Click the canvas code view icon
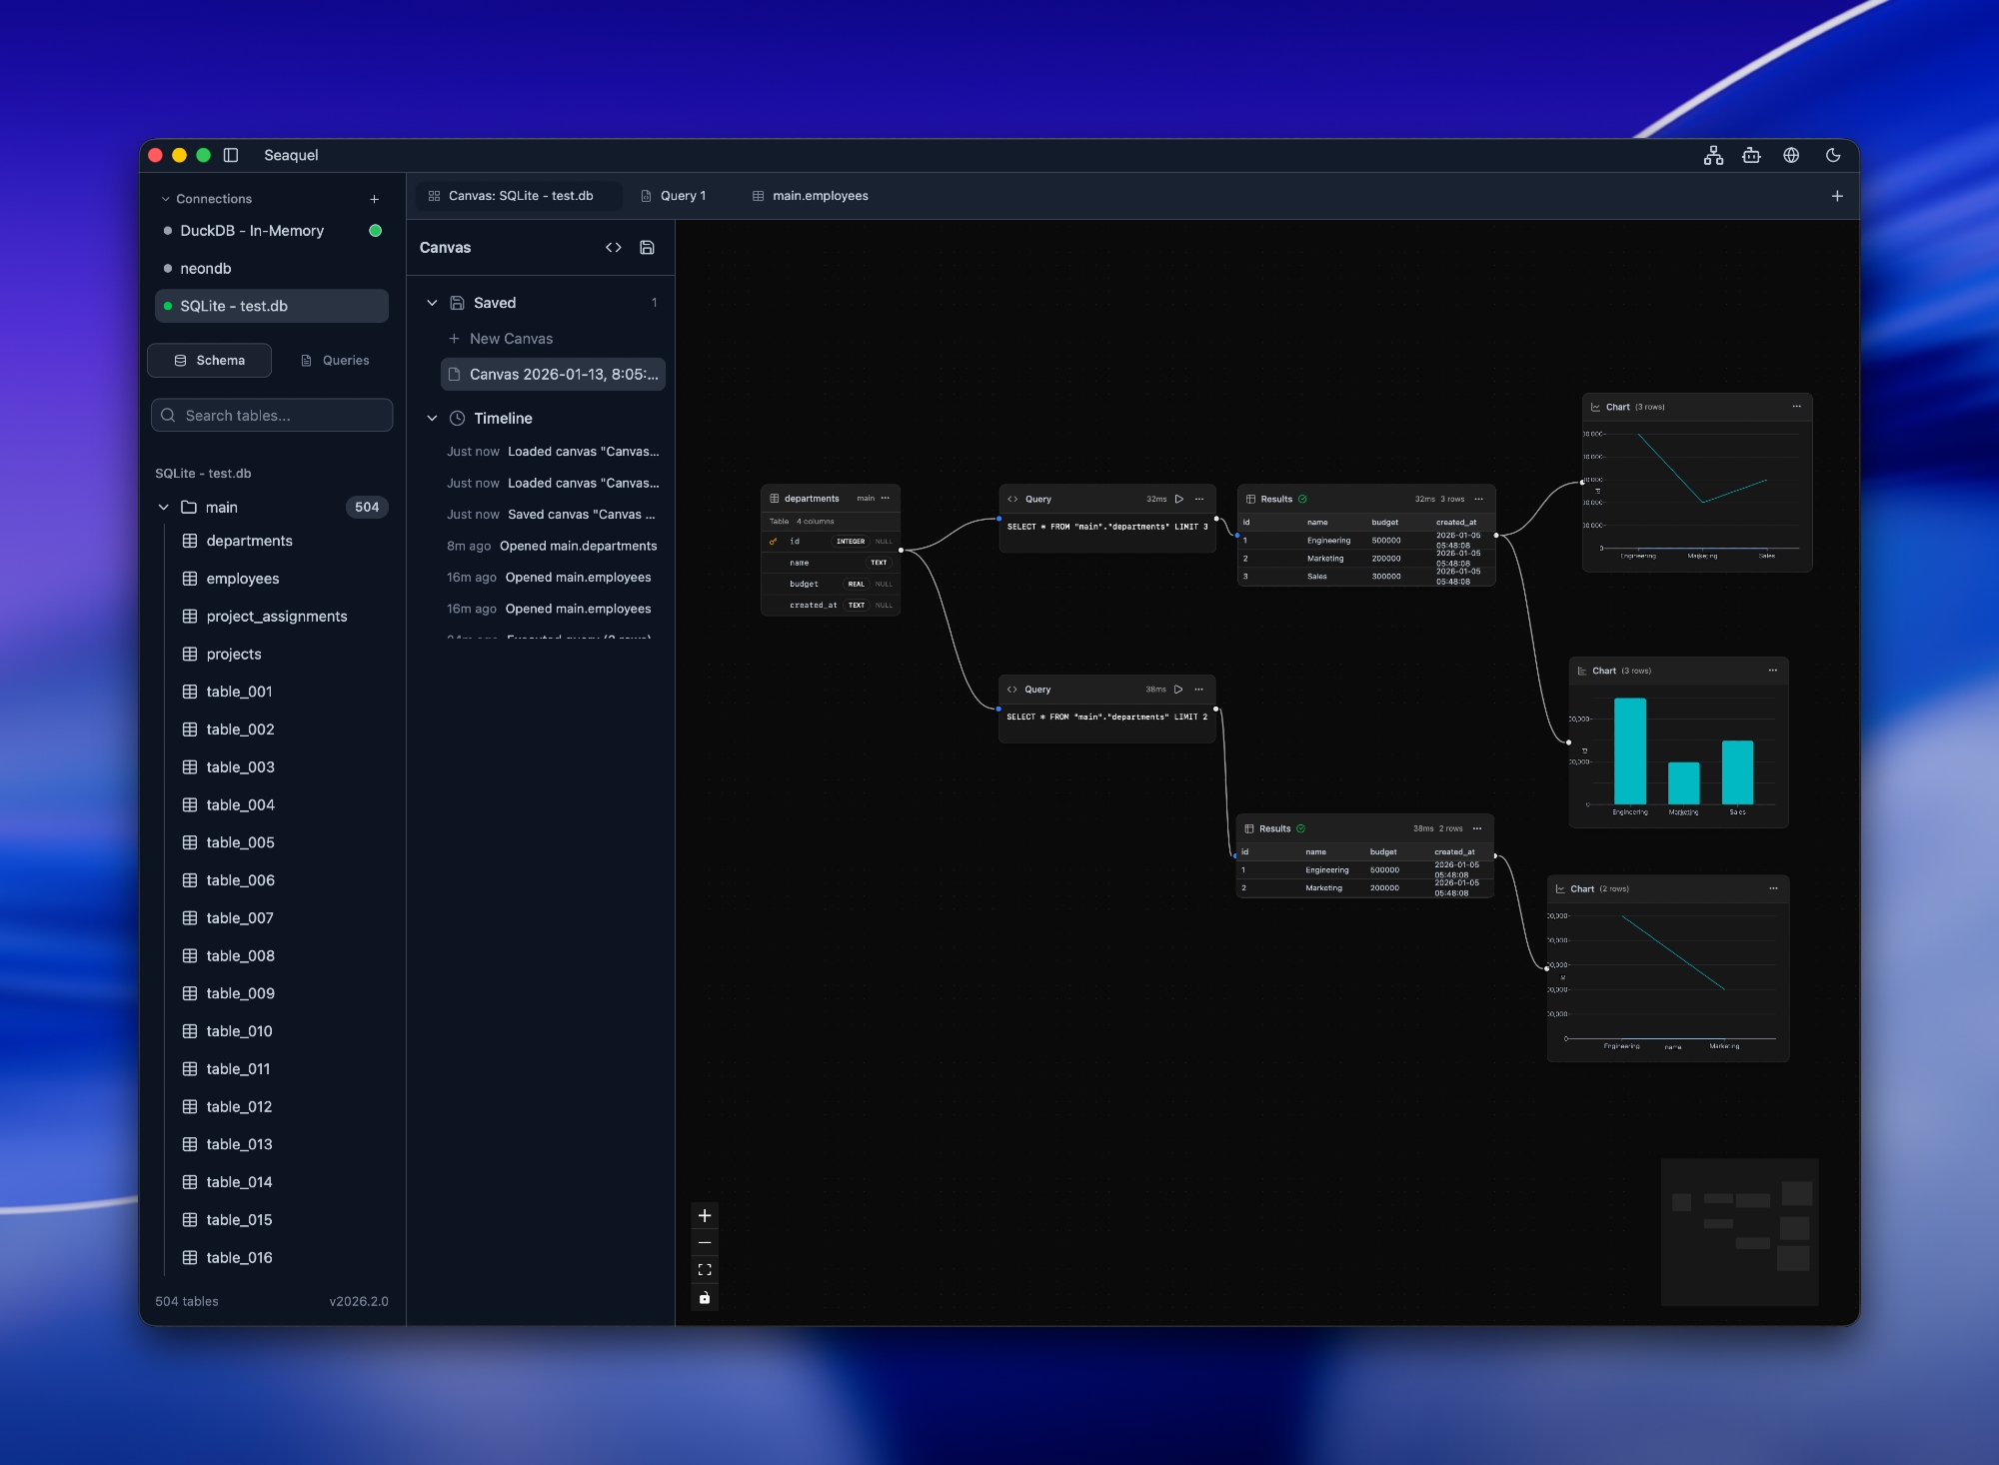This screenshot has width=1999, height=1465. [614, 248]
